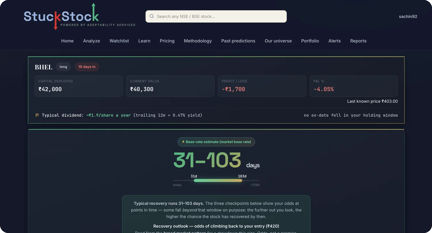Click the '10 days in' badge
This screenshot has height=233, width=432.
coord(87,67)
